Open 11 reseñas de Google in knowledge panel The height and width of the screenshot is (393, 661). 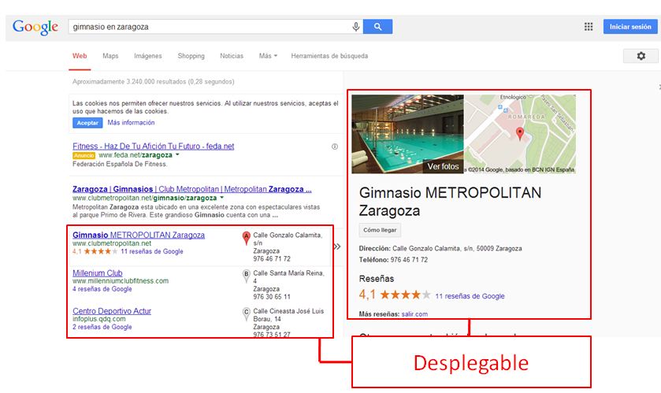tap(470, 296)
